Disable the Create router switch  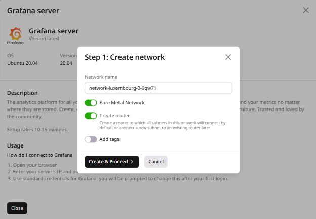(x=91, y=116)
